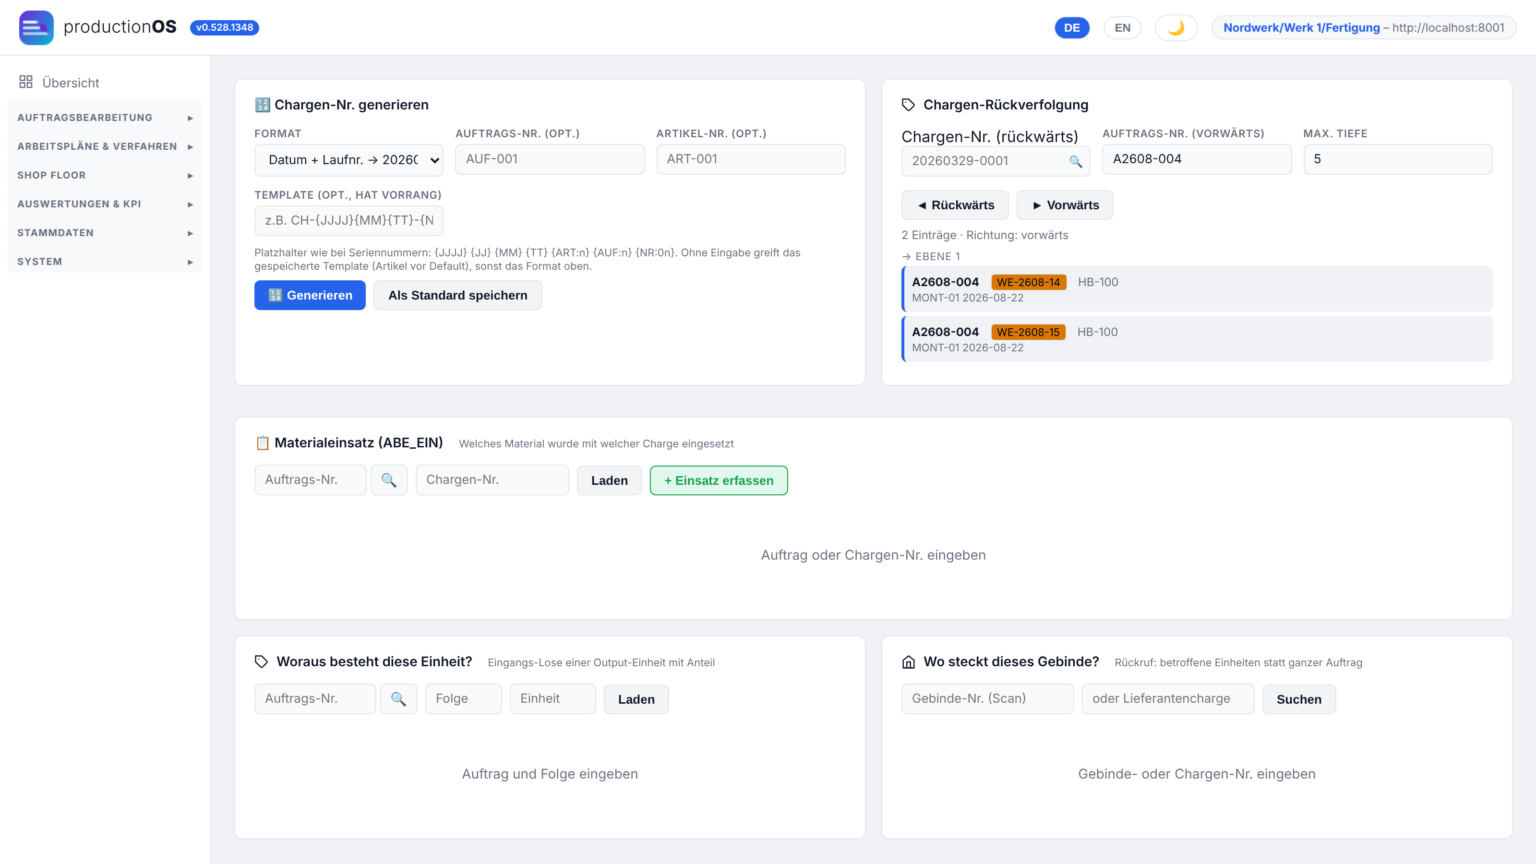Click magnifier icon in Woraus besteht diese Einheit
The image size is (1536, 864).
click(x=399, y=699)
